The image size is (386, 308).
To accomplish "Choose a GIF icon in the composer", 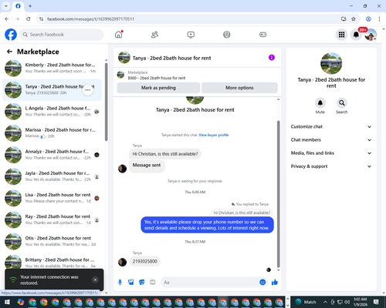I will click(153, 283).
